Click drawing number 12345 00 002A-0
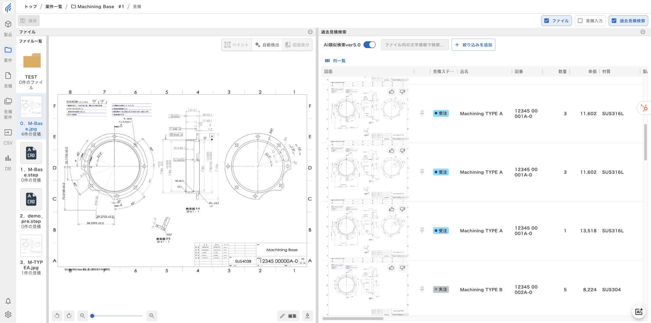The image size is (651, 323). [526, 289]
